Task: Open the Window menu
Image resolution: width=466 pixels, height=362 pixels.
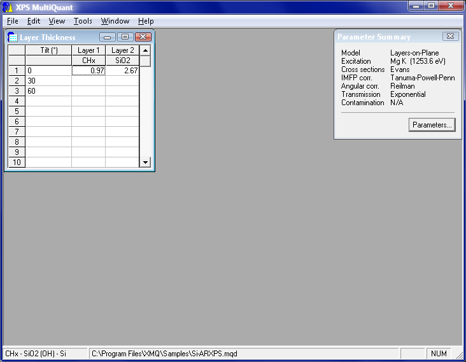Action: click(x=115, y=21)
